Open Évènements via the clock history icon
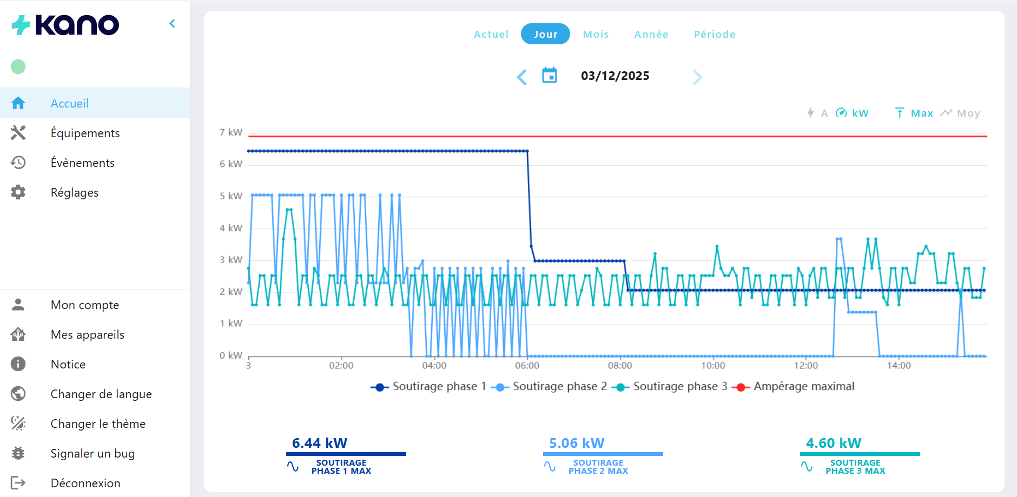The height and width of the screenshot is (497, 1017). tap(18, 163)
